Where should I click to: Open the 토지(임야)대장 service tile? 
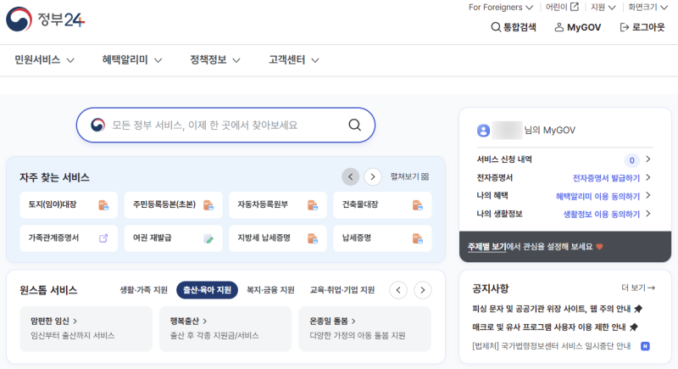69,205
